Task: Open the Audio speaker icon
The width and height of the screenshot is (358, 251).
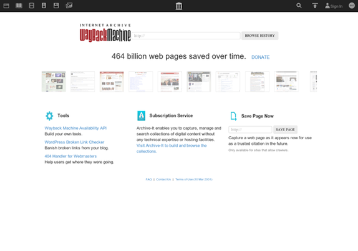Action: (x=44, y=6)
